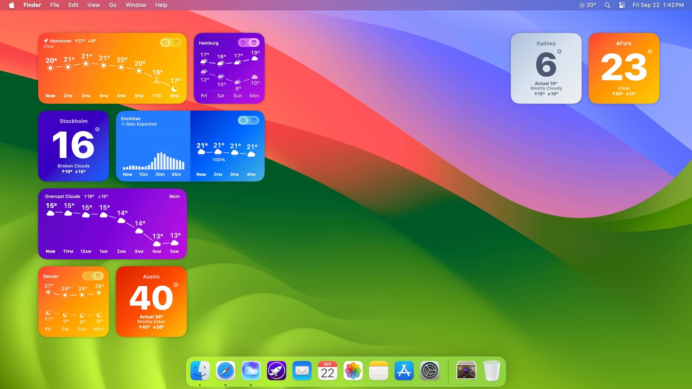Click Mostly Cloudy in the Sydney widget
Viewport: 692px width, 389px height.
(546, 88)
